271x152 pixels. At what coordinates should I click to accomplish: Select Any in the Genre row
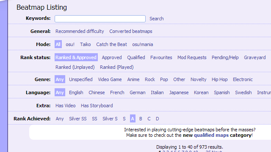(60, 79)
